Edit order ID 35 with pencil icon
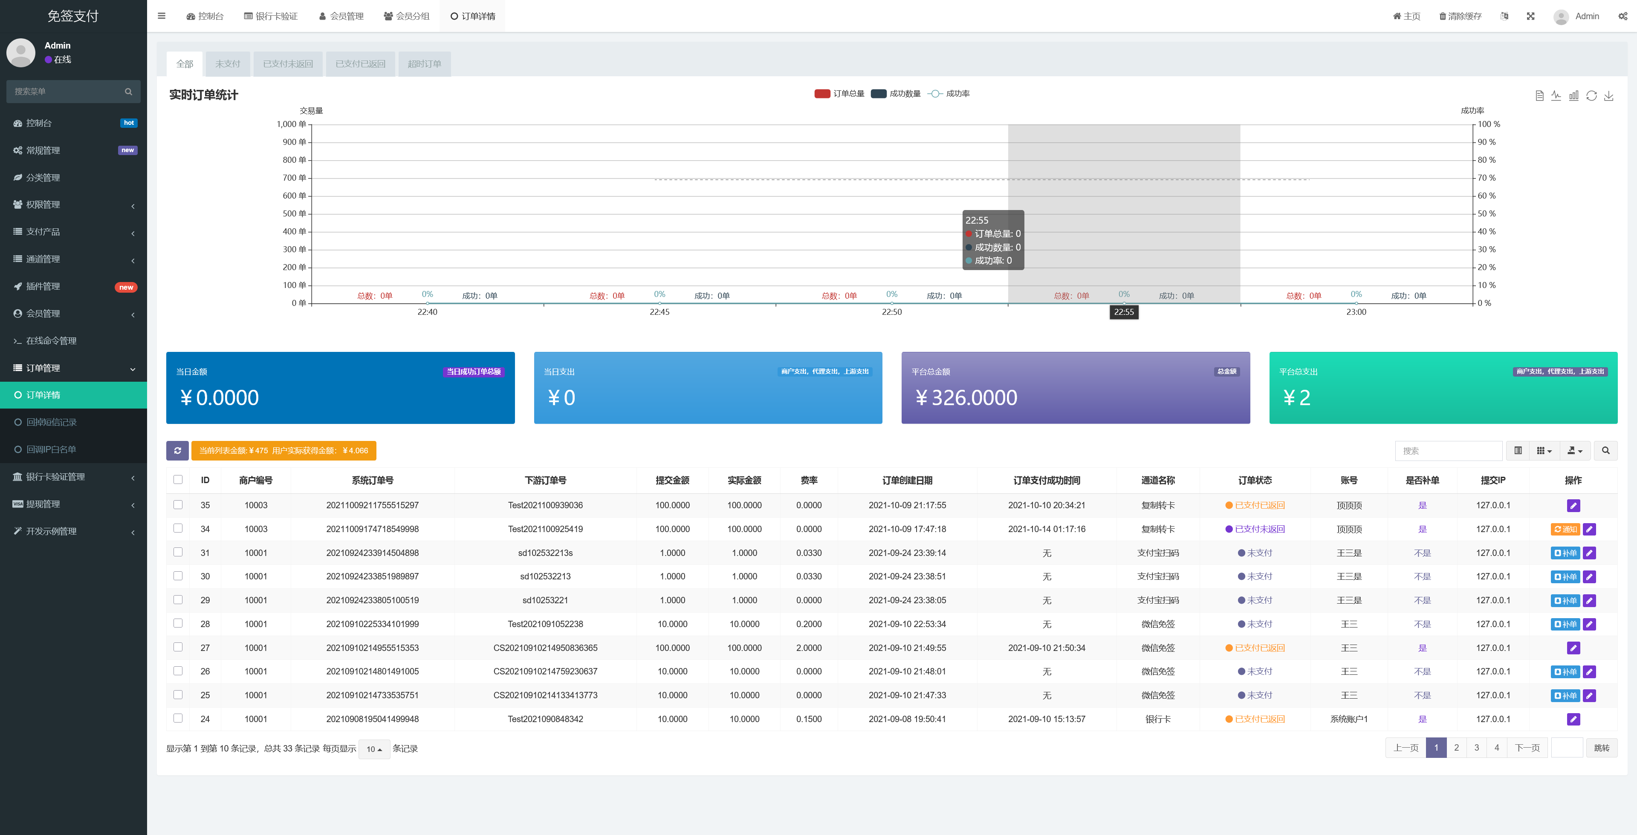Screen dimensions: 1637x835 1573,505
